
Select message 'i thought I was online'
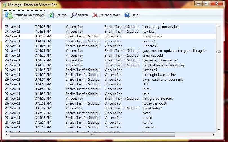(x=160, y=75)
